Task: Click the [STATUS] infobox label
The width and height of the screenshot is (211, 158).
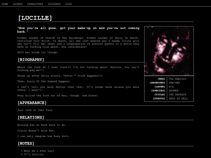Action: (x=159, y=99)
